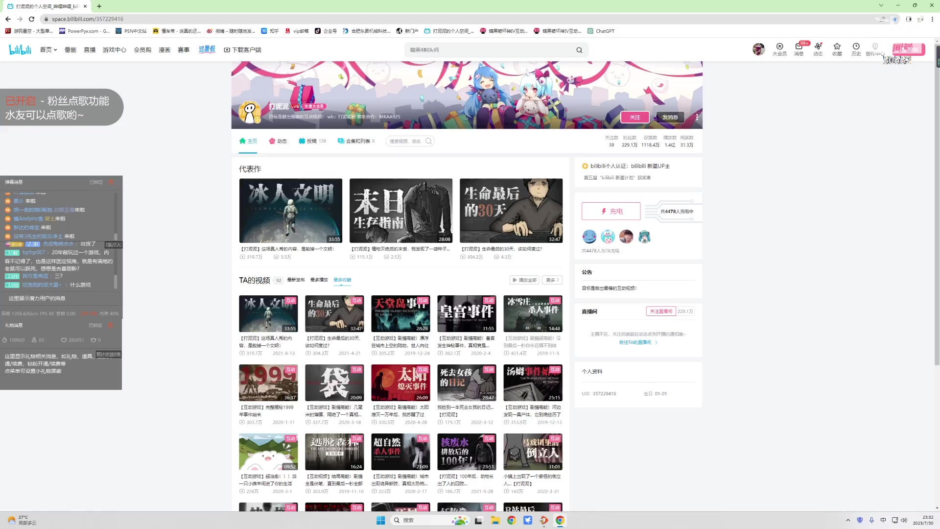This screenshot has height=529, width=940.
Task: Open File Explorer from the taskbar
Action: [495, 520]
